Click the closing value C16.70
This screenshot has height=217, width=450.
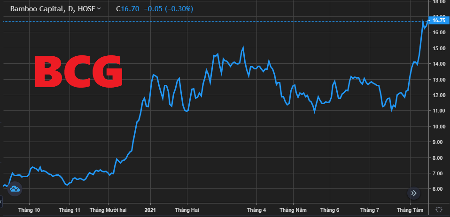coord(128,9)
